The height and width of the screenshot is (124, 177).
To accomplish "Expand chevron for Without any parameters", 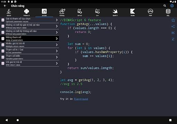I will tap(57, 32).
